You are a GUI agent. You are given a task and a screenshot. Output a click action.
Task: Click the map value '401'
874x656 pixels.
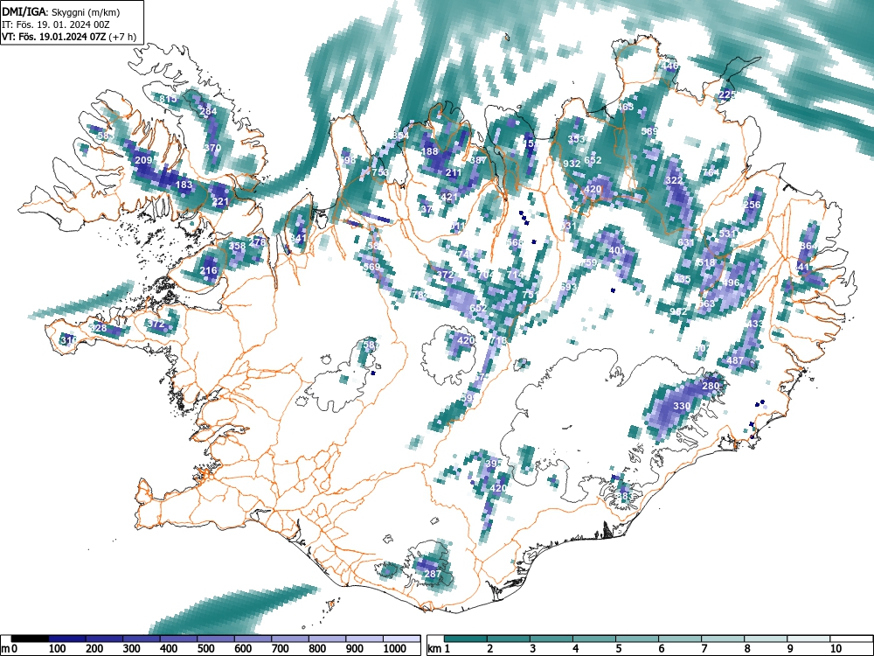pyautogui.click(x=617, y=250)
